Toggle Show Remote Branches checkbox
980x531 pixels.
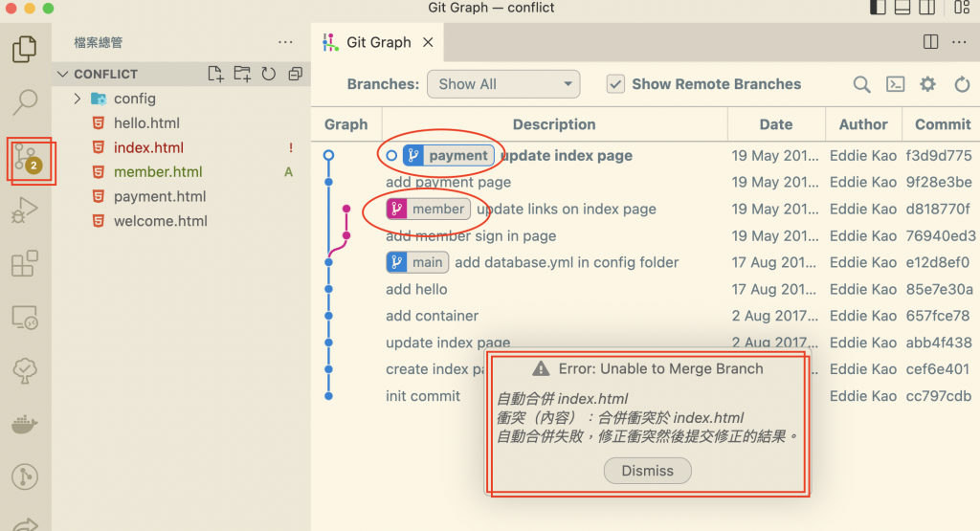point(615,84)
